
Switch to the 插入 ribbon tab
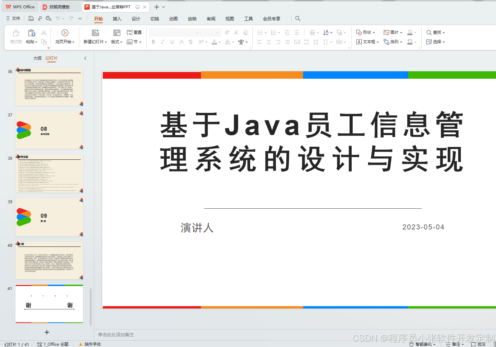click(117, 19)
